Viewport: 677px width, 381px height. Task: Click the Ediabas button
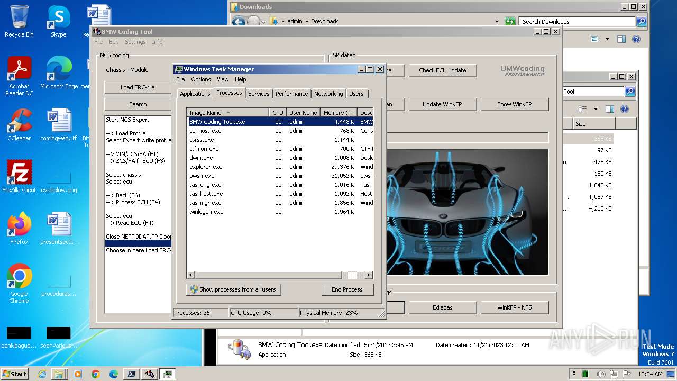[x=442, y=307]
